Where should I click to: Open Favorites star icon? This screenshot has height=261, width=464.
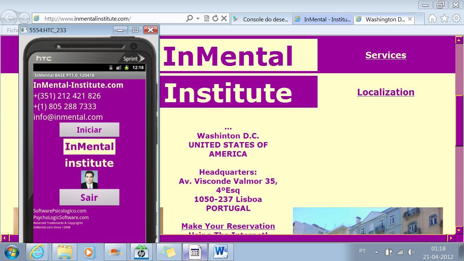tap(444, 18)
